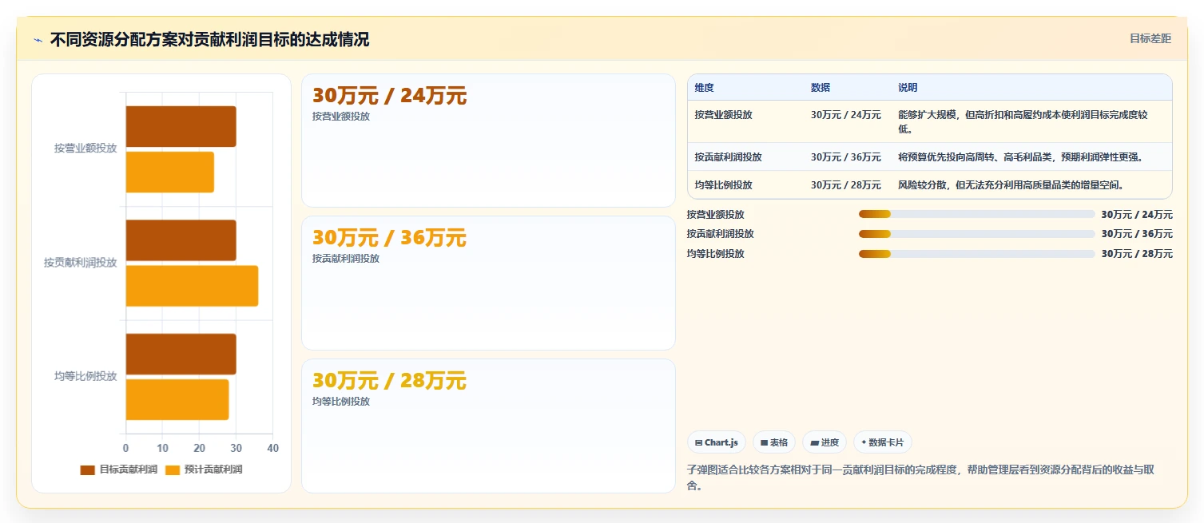Click the description starting with 能够扩大规模
Viewport: 1204px width, 523px height.
[x=1023, y=121]
